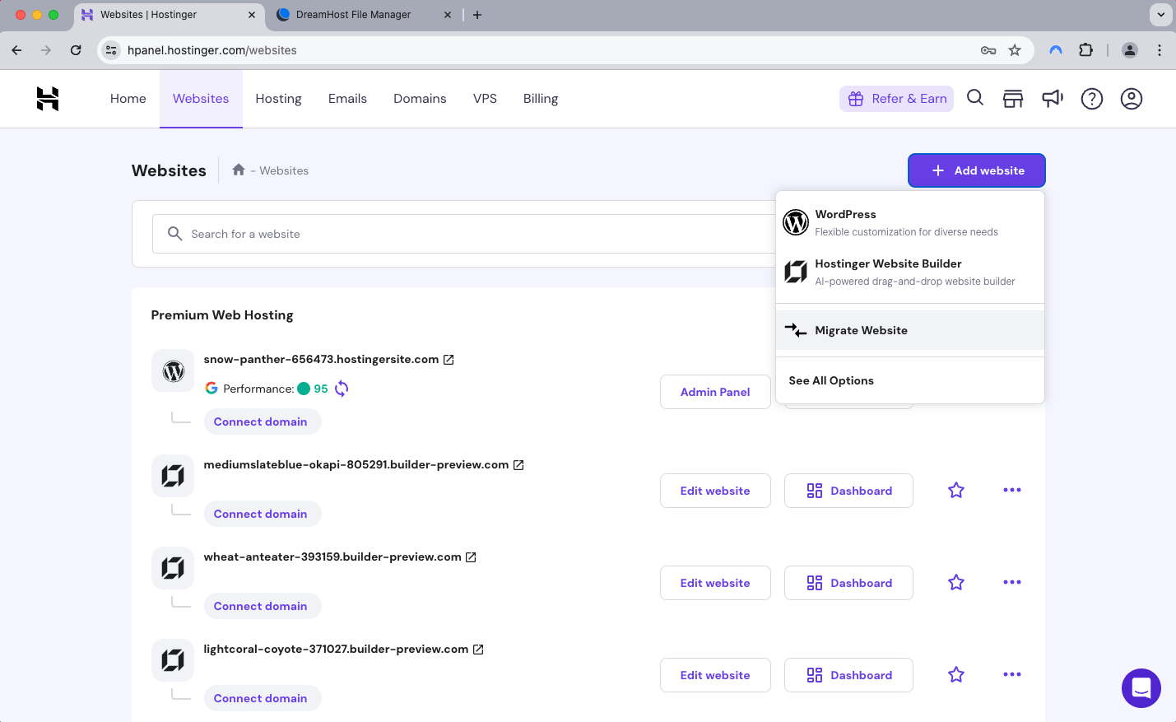
Task: Open a new browser tab
Action: click(477, 15)
